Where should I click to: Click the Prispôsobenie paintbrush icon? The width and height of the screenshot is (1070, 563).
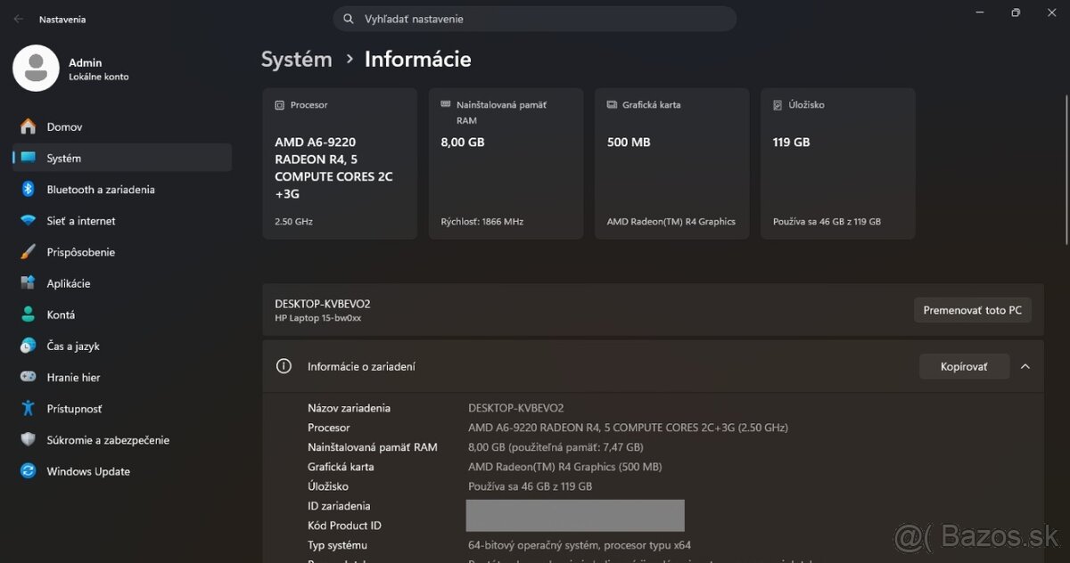pyautogui.click(x=29, y=252)
